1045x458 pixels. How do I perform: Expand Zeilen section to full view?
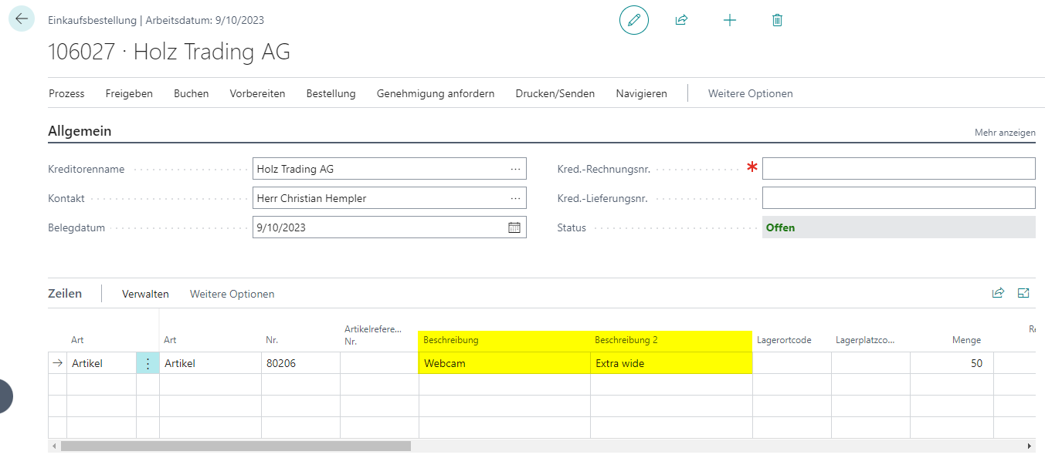coord(1023,293)
